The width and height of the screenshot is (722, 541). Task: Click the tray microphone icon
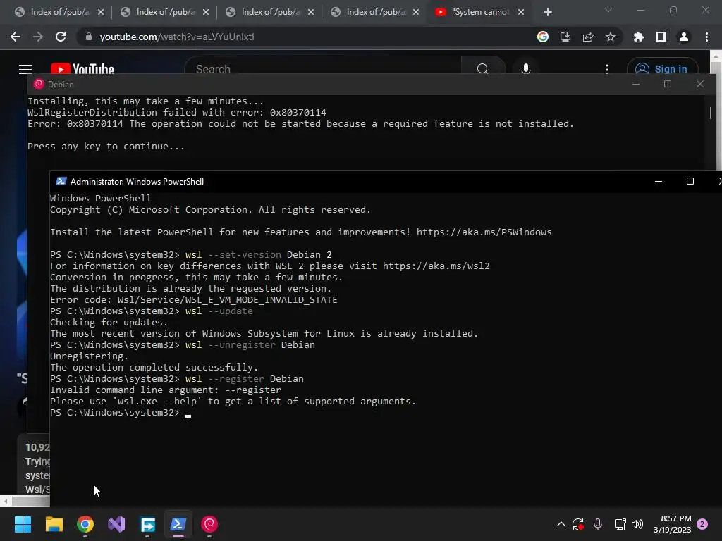tap(598, 524)
